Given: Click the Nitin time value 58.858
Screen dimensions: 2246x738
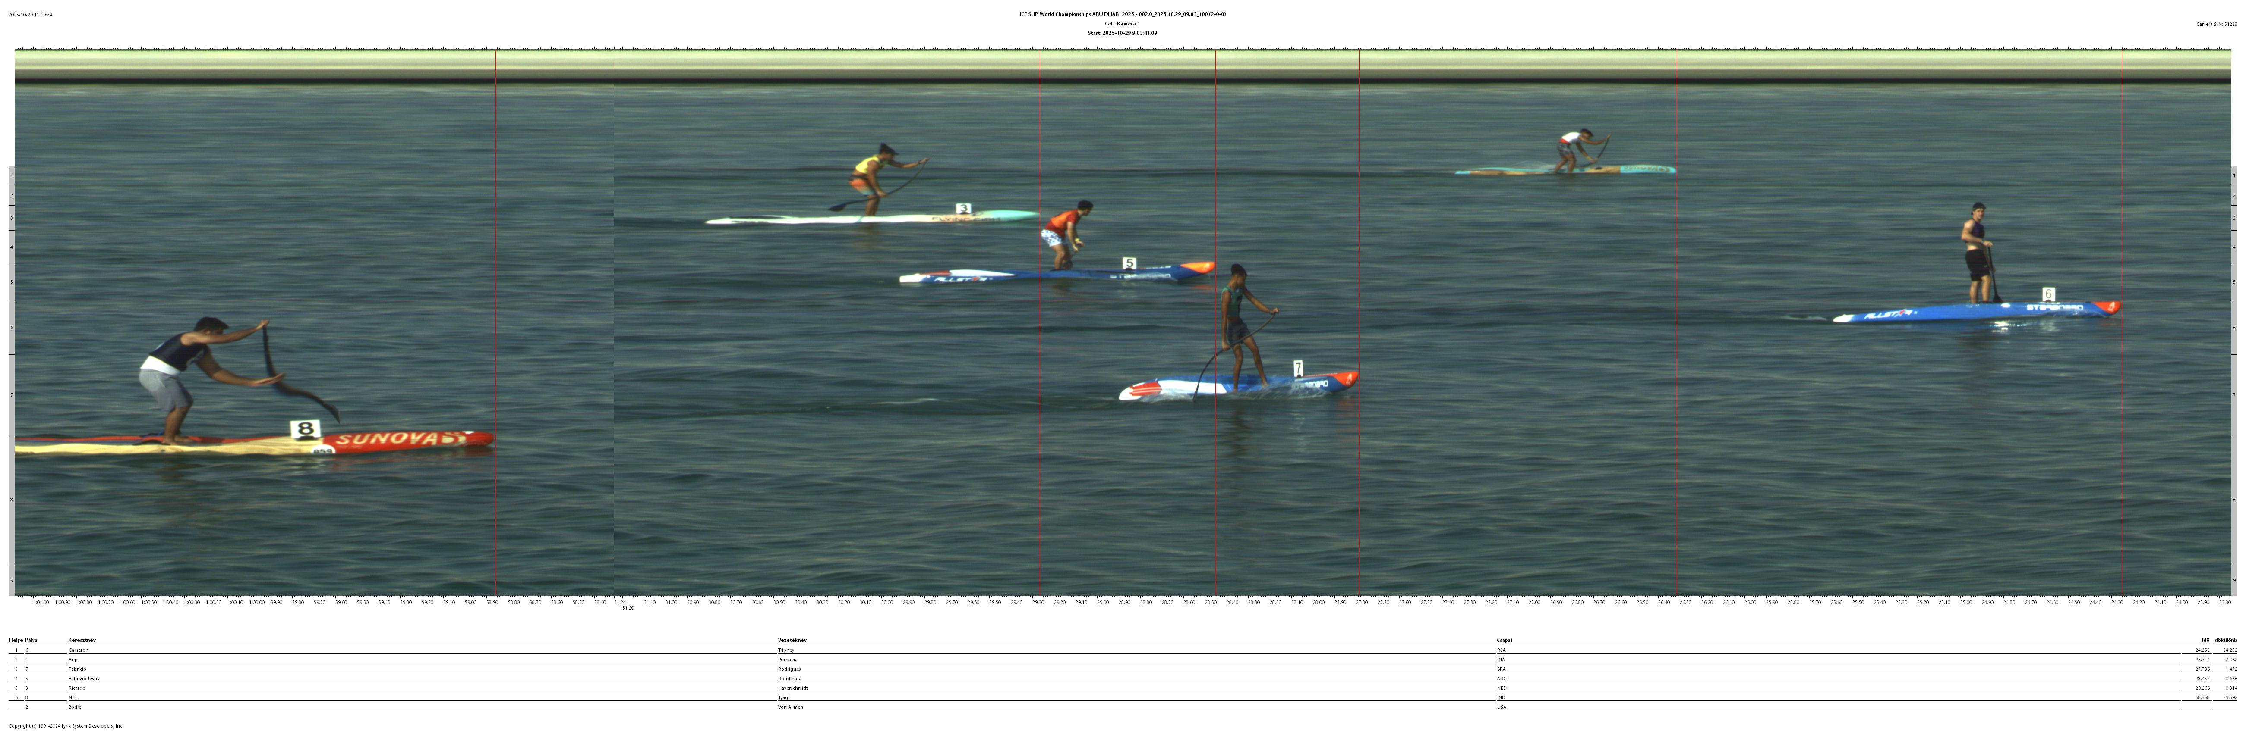Looking at the screenshot, I should click(2202, 697).
